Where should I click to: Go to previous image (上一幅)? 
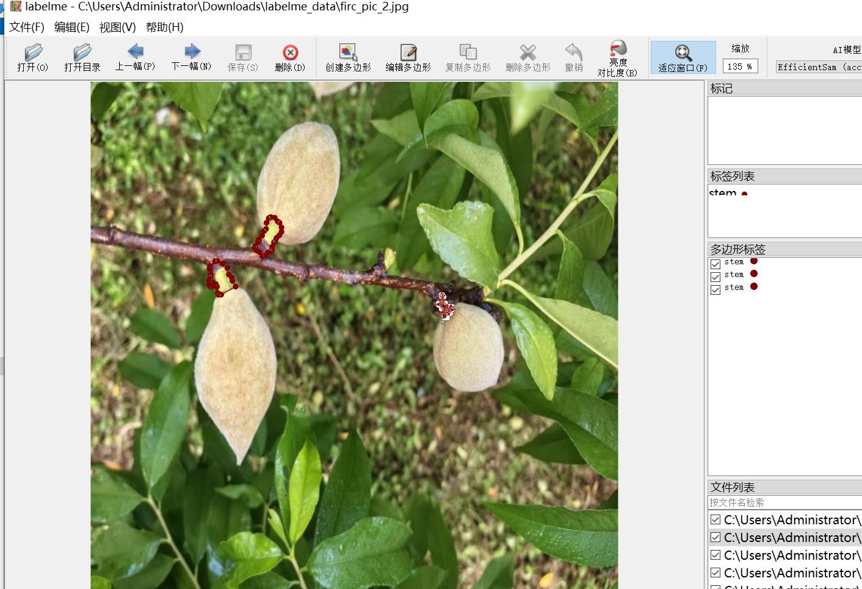135,58
